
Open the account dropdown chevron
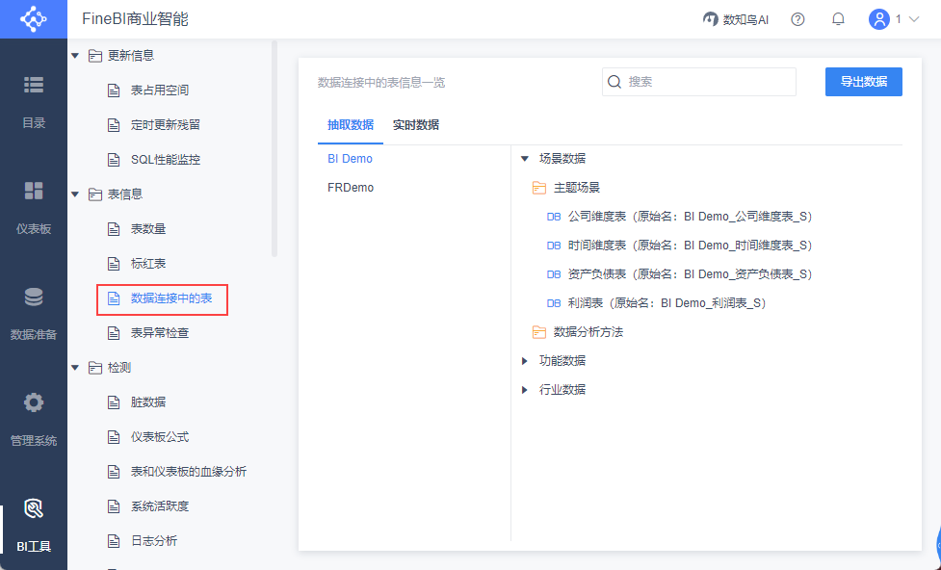[x=914, y=19]
